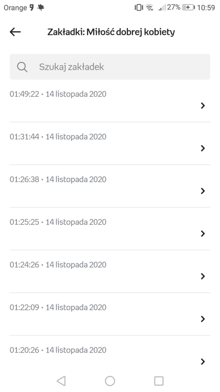Open bookmark from 01:49:22 via its chevron
Viewport: 220px width, 392px height.
coord(203,105)
